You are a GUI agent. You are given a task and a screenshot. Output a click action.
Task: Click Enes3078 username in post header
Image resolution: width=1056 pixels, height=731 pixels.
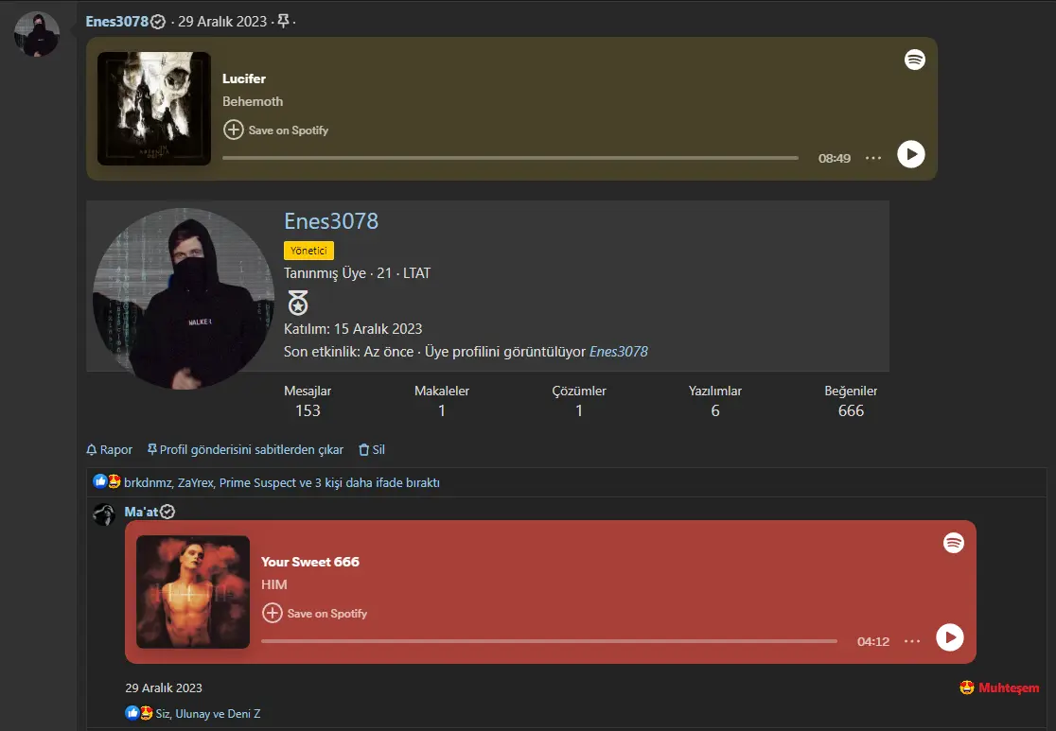coord(116,22)
